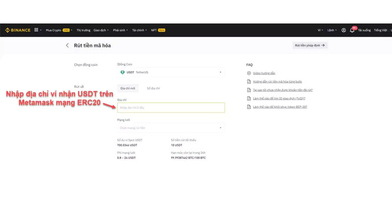Change language via Tiếng Việt
This screenshot has width=392, height=209.
pyautogui.click(x=381, y=30)
